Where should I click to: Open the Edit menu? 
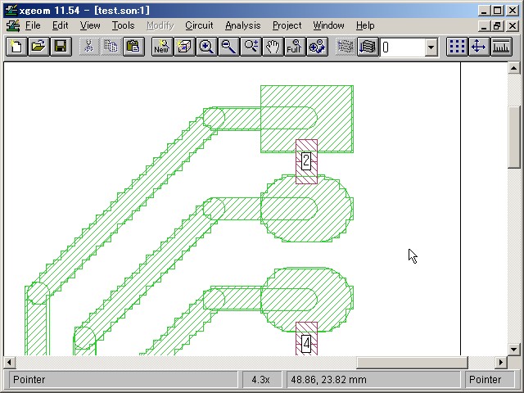[60, 25]
